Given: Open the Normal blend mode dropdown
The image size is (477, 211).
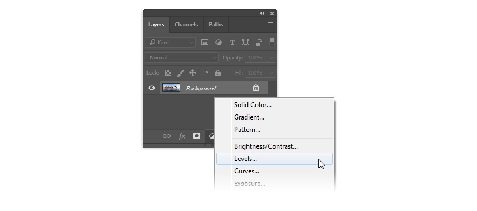Looking at the screenshot, I should 182,57.
